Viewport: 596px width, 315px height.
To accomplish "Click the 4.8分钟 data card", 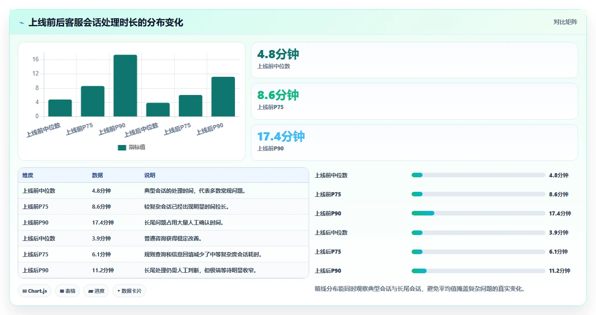I will click(x=414, y=60).
